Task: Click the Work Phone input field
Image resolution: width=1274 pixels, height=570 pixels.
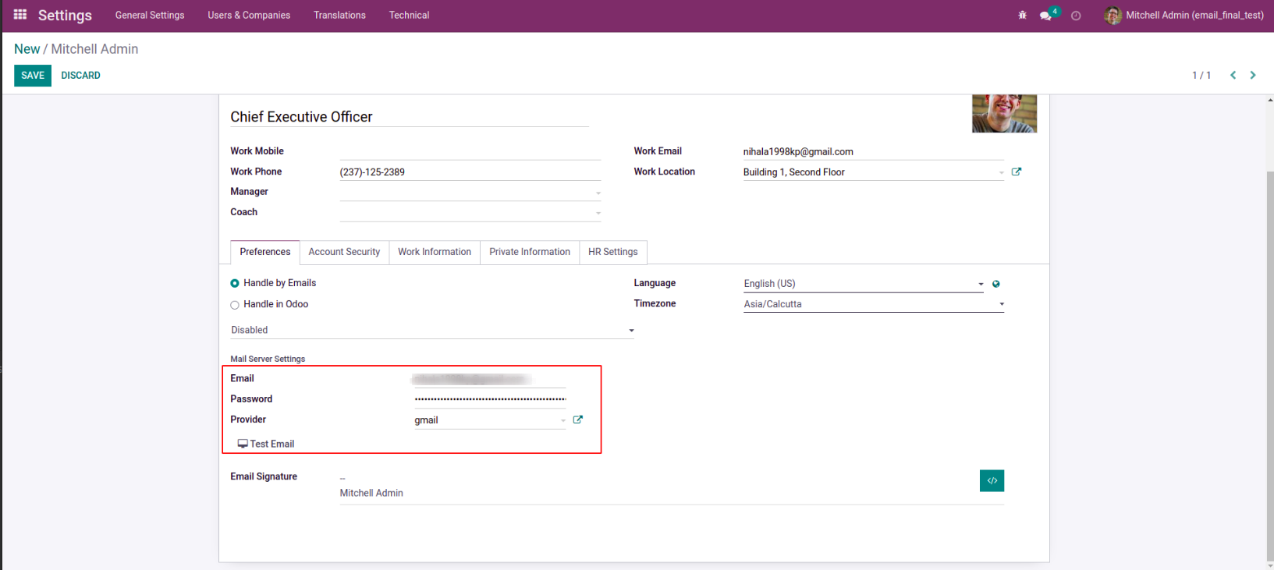Action: pyautogui.click(x=470, y=172)
